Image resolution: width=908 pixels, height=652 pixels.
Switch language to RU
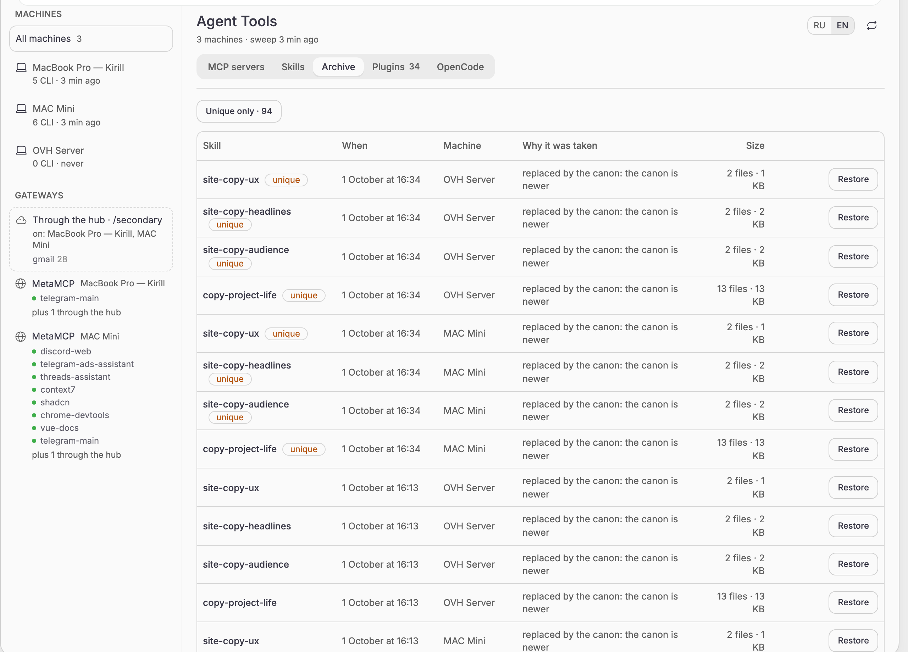click(819, 26)
